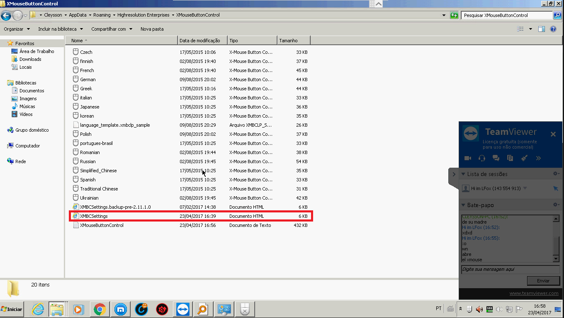This screenshot has height=318, width=564.
Task: Open Downloads in navigation pane
Action: tap(30, 59)
